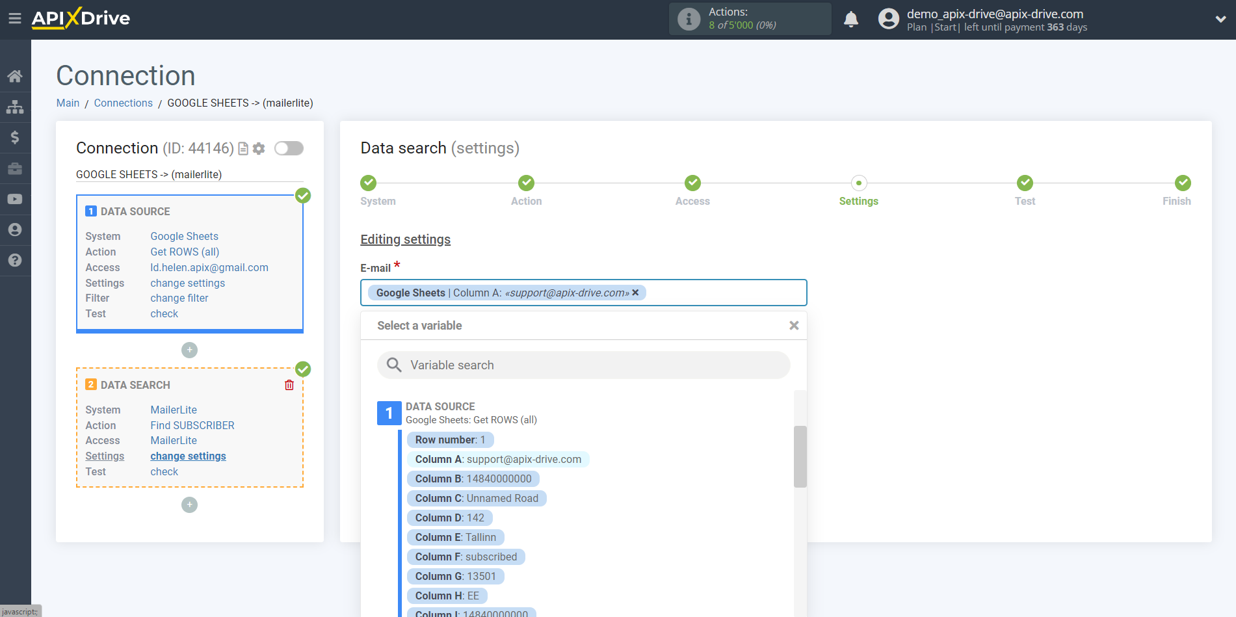Click the variable search magnifier icon
Screen dimensions: 1236x617
tap(394, 365)
